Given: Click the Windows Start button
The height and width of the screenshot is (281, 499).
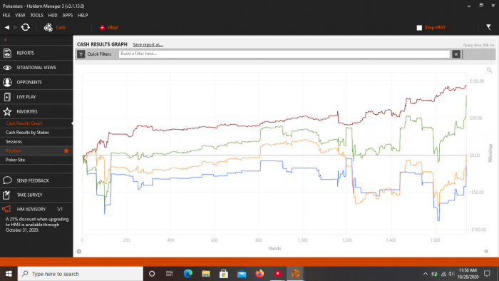Looking at the screenshot, I should tap(9, 274).
